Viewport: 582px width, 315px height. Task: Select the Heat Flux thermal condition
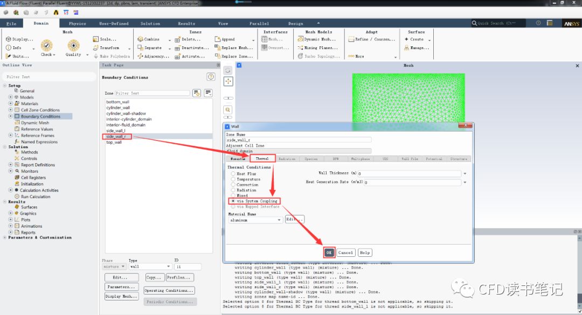tap(233, 173)
